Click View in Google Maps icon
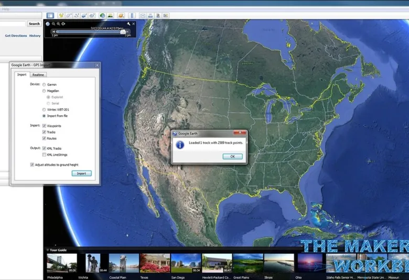The height and width of the screenshot is (280, 409). pos(166,16)
